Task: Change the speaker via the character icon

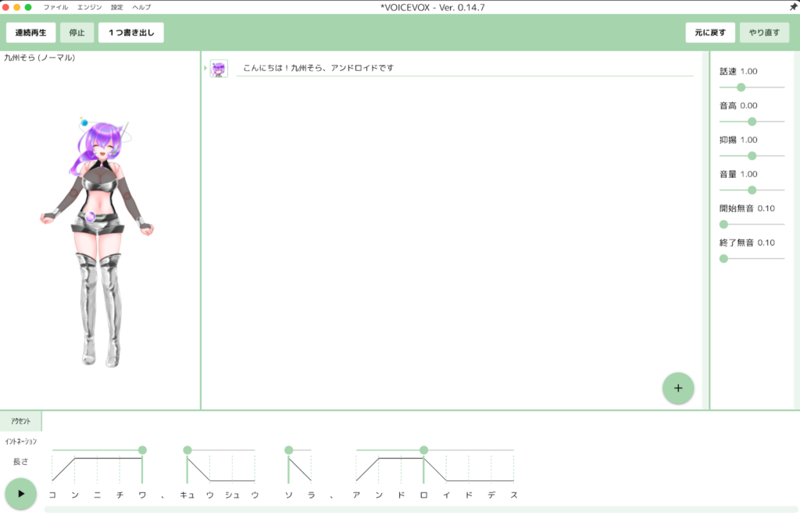Action: 219,69
